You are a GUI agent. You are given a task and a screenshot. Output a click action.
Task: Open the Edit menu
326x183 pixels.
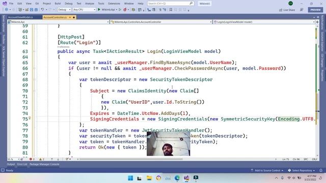click(19, 4)
